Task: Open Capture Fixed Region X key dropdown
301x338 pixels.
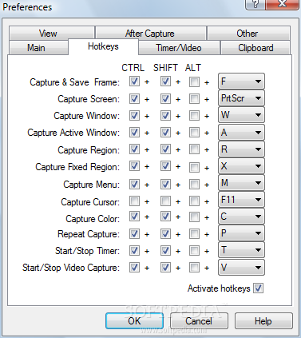Action: (241, 166)
